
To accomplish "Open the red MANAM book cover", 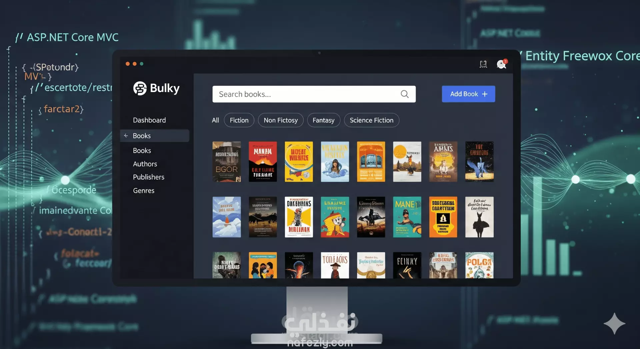I will (263, 162).
